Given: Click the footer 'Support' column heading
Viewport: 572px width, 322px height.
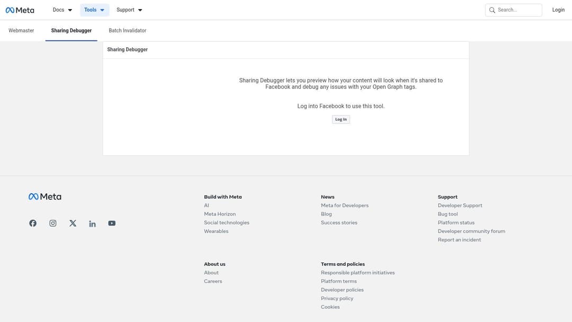Looking at the screenshot, I should (x=448, y=197).
